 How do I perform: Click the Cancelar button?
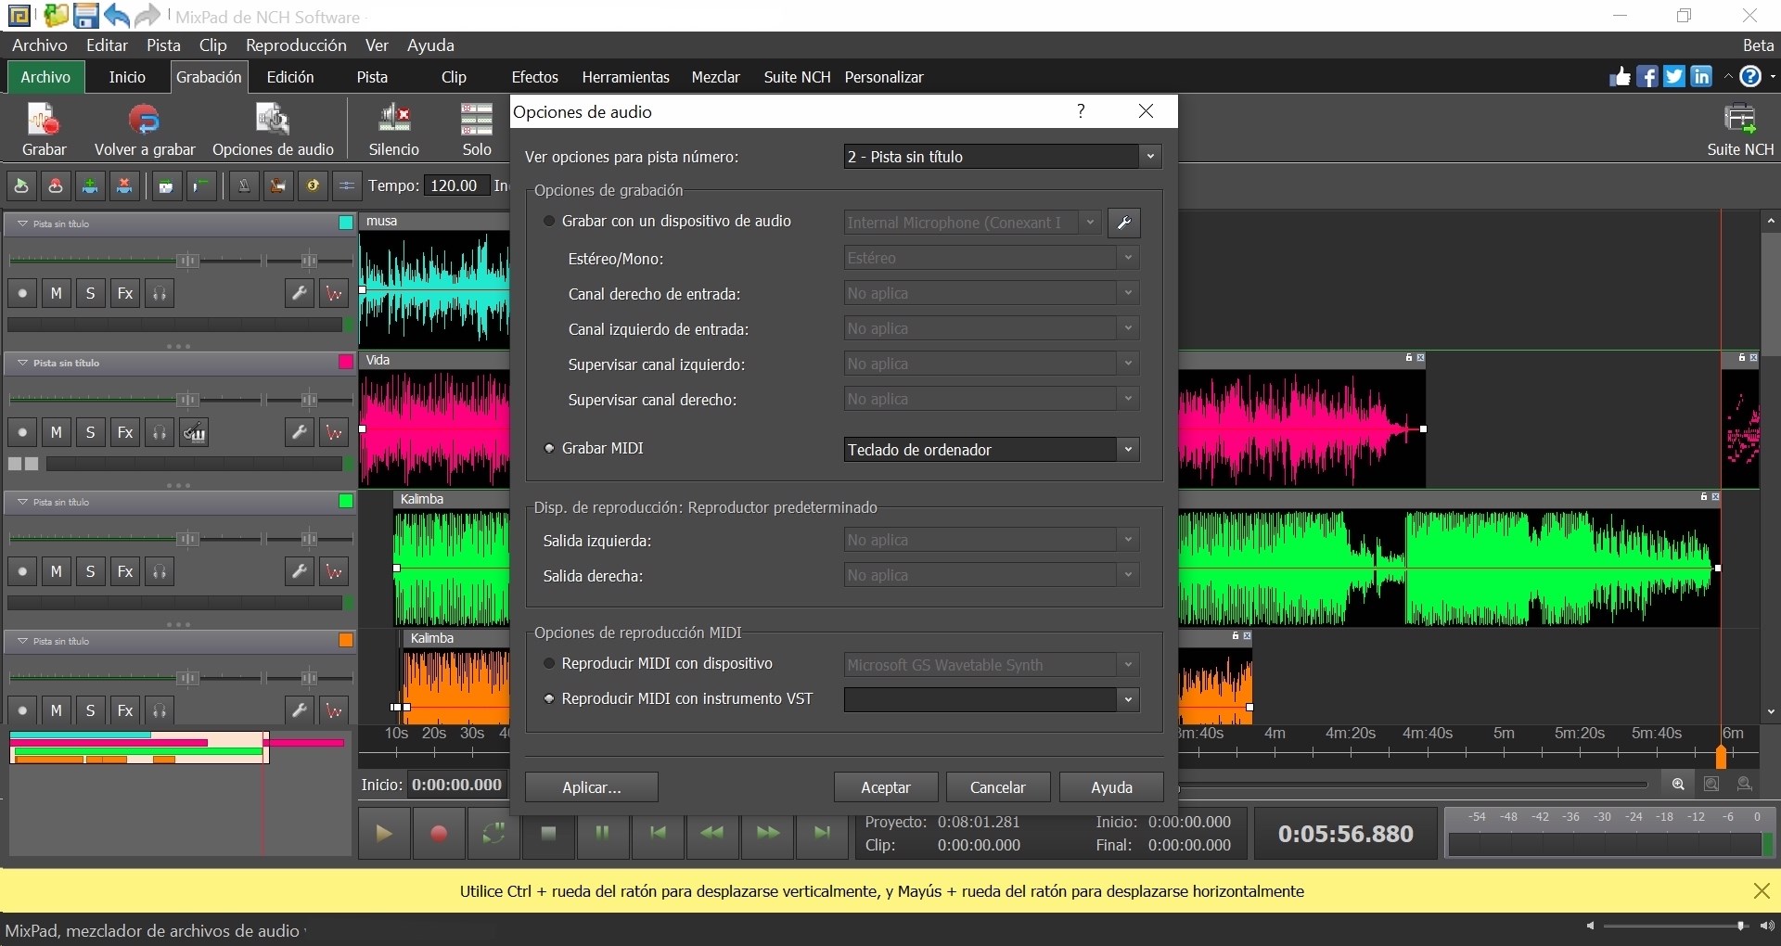[x=997, y=786]
